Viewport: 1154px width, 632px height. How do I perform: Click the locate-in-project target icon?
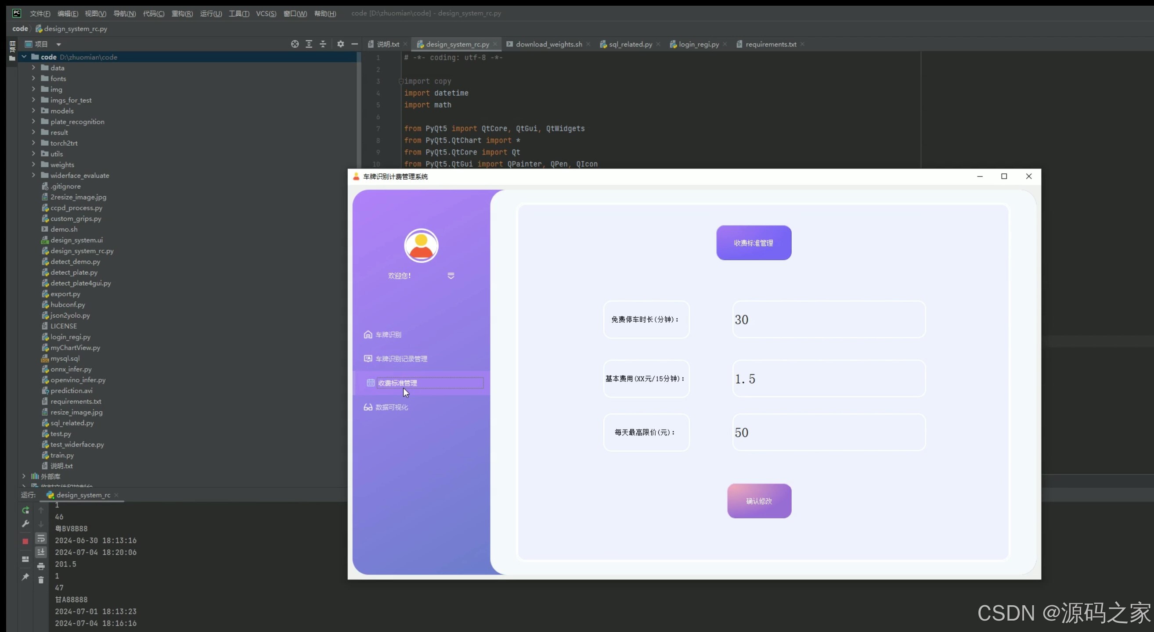click(294, 44)
